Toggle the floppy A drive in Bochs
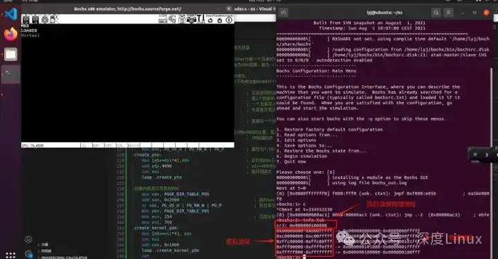498x259 pixels. 26,19
